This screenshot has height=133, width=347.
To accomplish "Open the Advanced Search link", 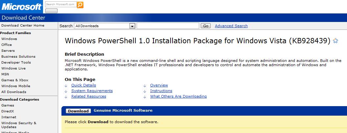I will pyautogui.click(x=231, y=26).
